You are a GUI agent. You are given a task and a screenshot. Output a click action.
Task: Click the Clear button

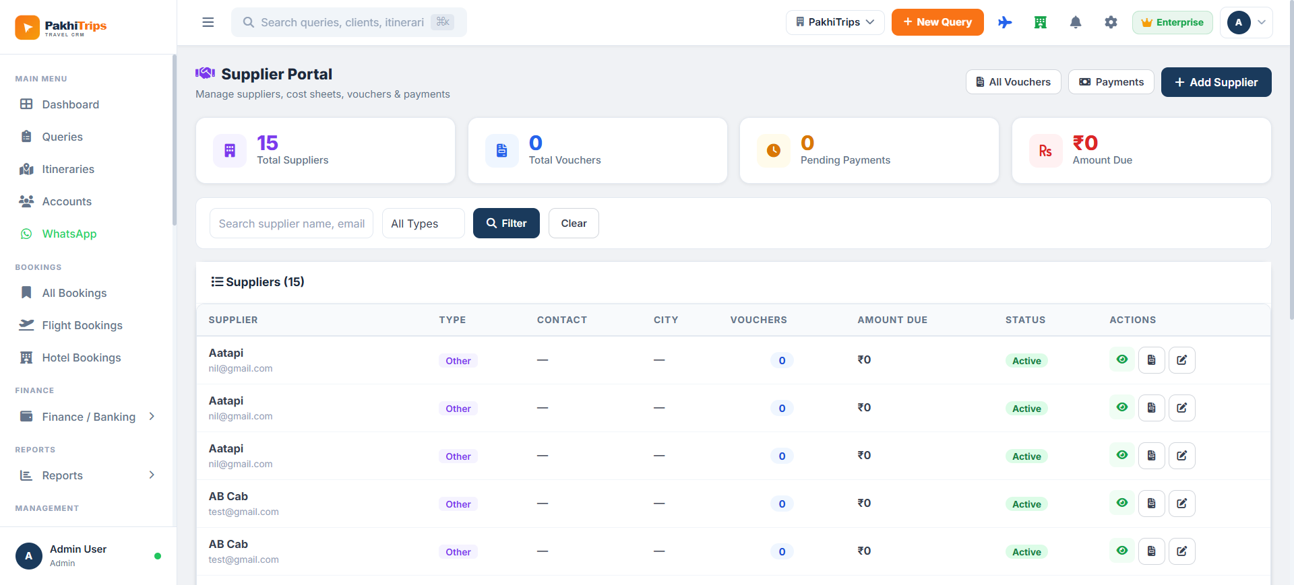click(x=574, y=223)
